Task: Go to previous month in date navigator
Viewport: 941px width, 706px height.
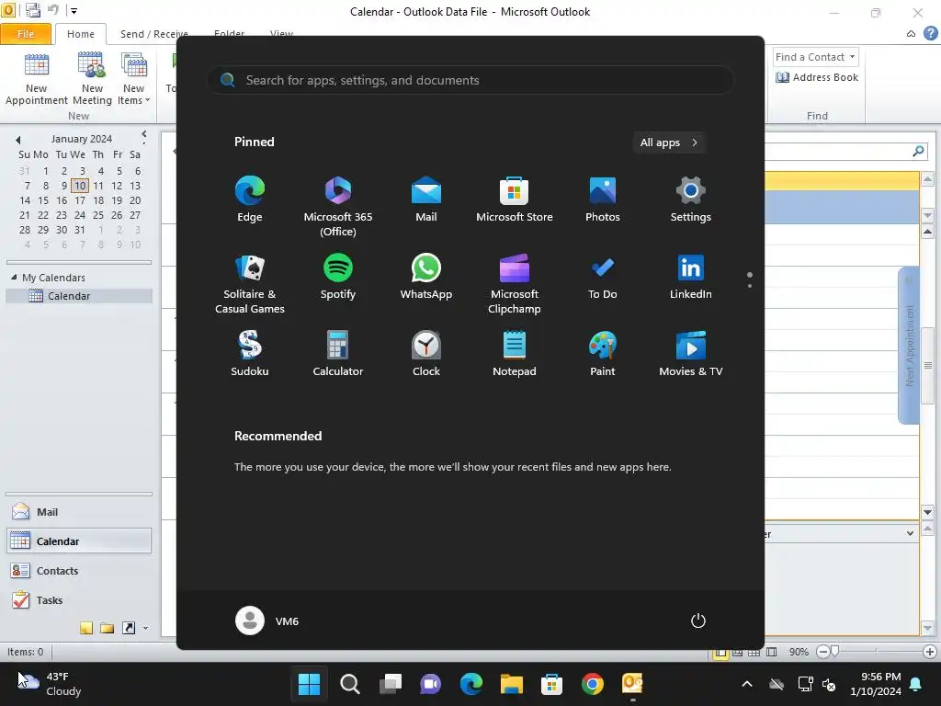Action: tap(18, 140)
